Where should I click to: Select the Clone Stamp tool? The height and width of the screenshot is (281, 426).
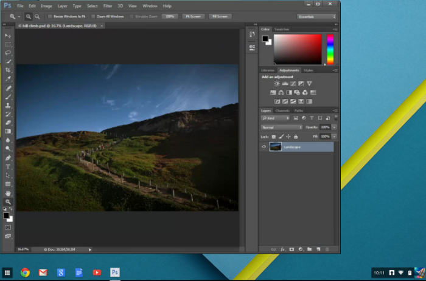click(8, 105)
